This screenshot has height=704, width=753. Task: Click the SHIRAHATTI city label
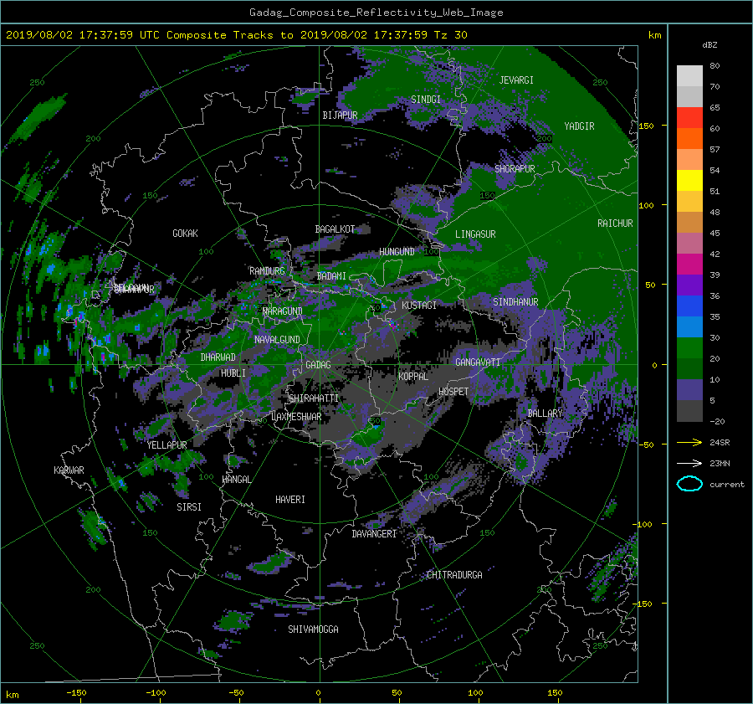[x=314, y=398]
